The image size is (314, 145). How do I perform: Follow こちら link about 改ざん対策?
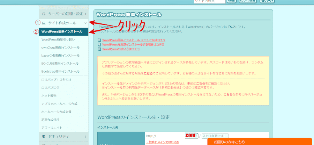click(x=148, y=73)
